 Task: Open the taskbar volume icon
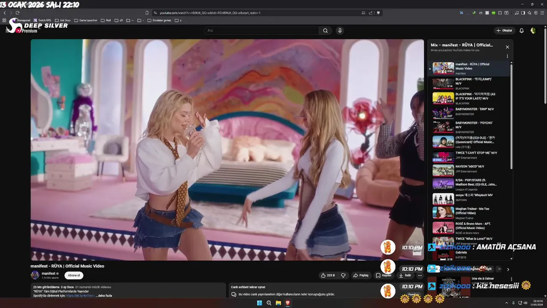click(x=525, y=303)
